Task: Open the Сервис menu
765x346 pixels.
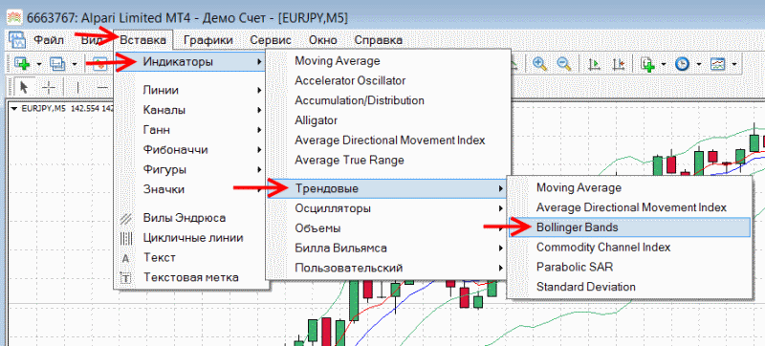Action: point(271,40)
